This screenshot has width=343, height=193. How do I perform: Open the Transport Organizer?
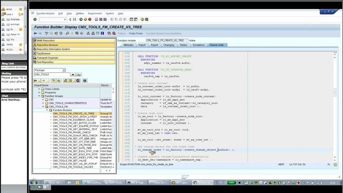74,58
